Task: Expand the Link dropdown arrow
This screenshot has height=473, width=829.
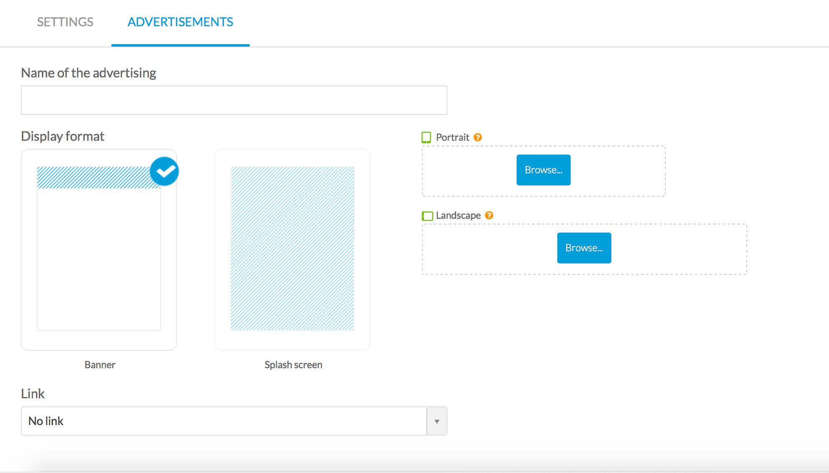Action: tap(437, 421)
